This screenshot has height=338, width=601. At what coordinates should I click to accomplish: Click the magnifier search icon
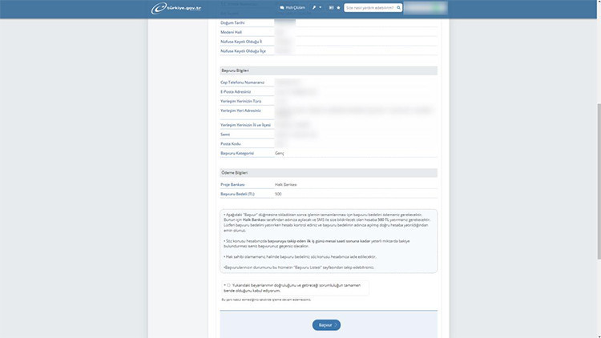coord(399,8)
